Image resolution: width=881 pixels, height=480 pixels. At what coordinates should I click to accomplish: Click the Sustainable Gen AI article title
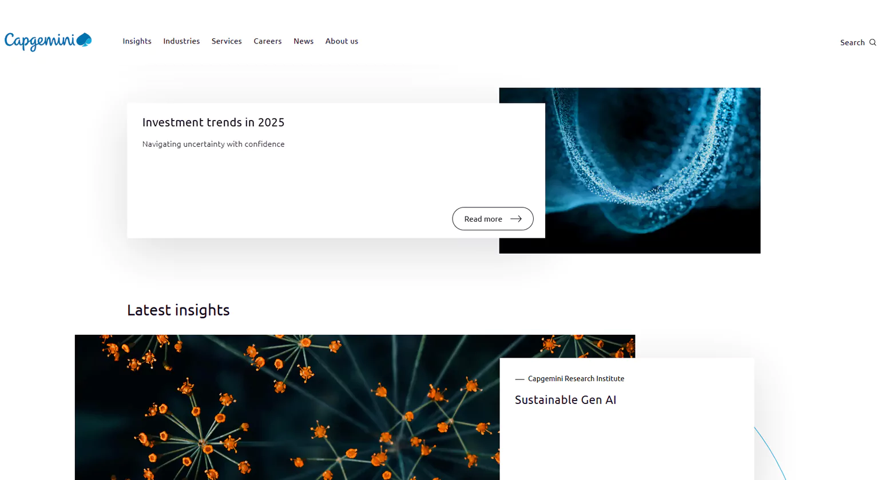click(565, 400)
